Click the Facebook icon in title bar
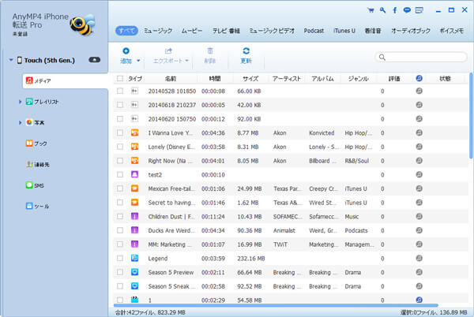 tap(395, 10)
